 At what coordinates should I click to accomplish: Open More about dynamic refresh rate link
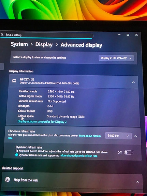click(x=79, y=156)
